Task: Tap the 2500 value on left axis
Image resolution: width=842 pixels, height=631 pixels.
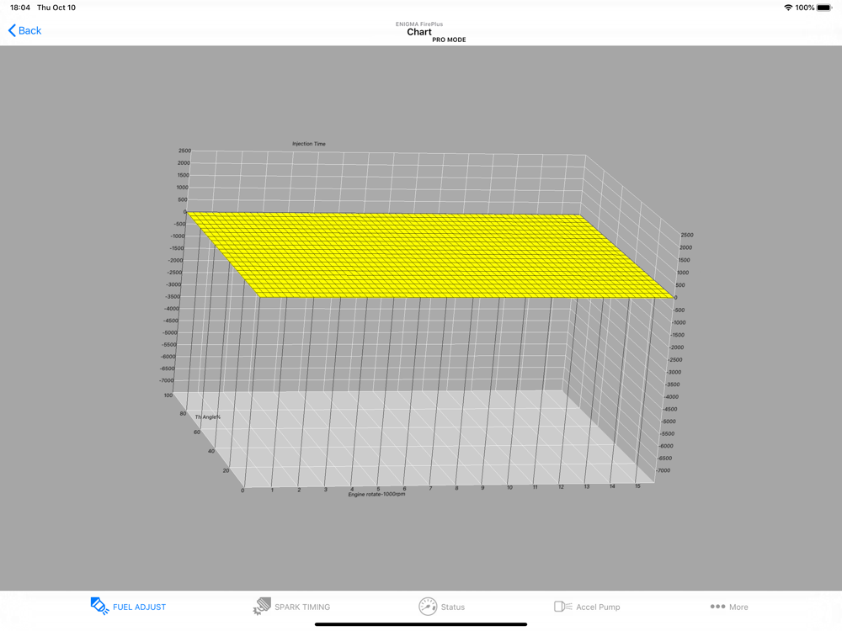Action: click(x=184, y=151)
